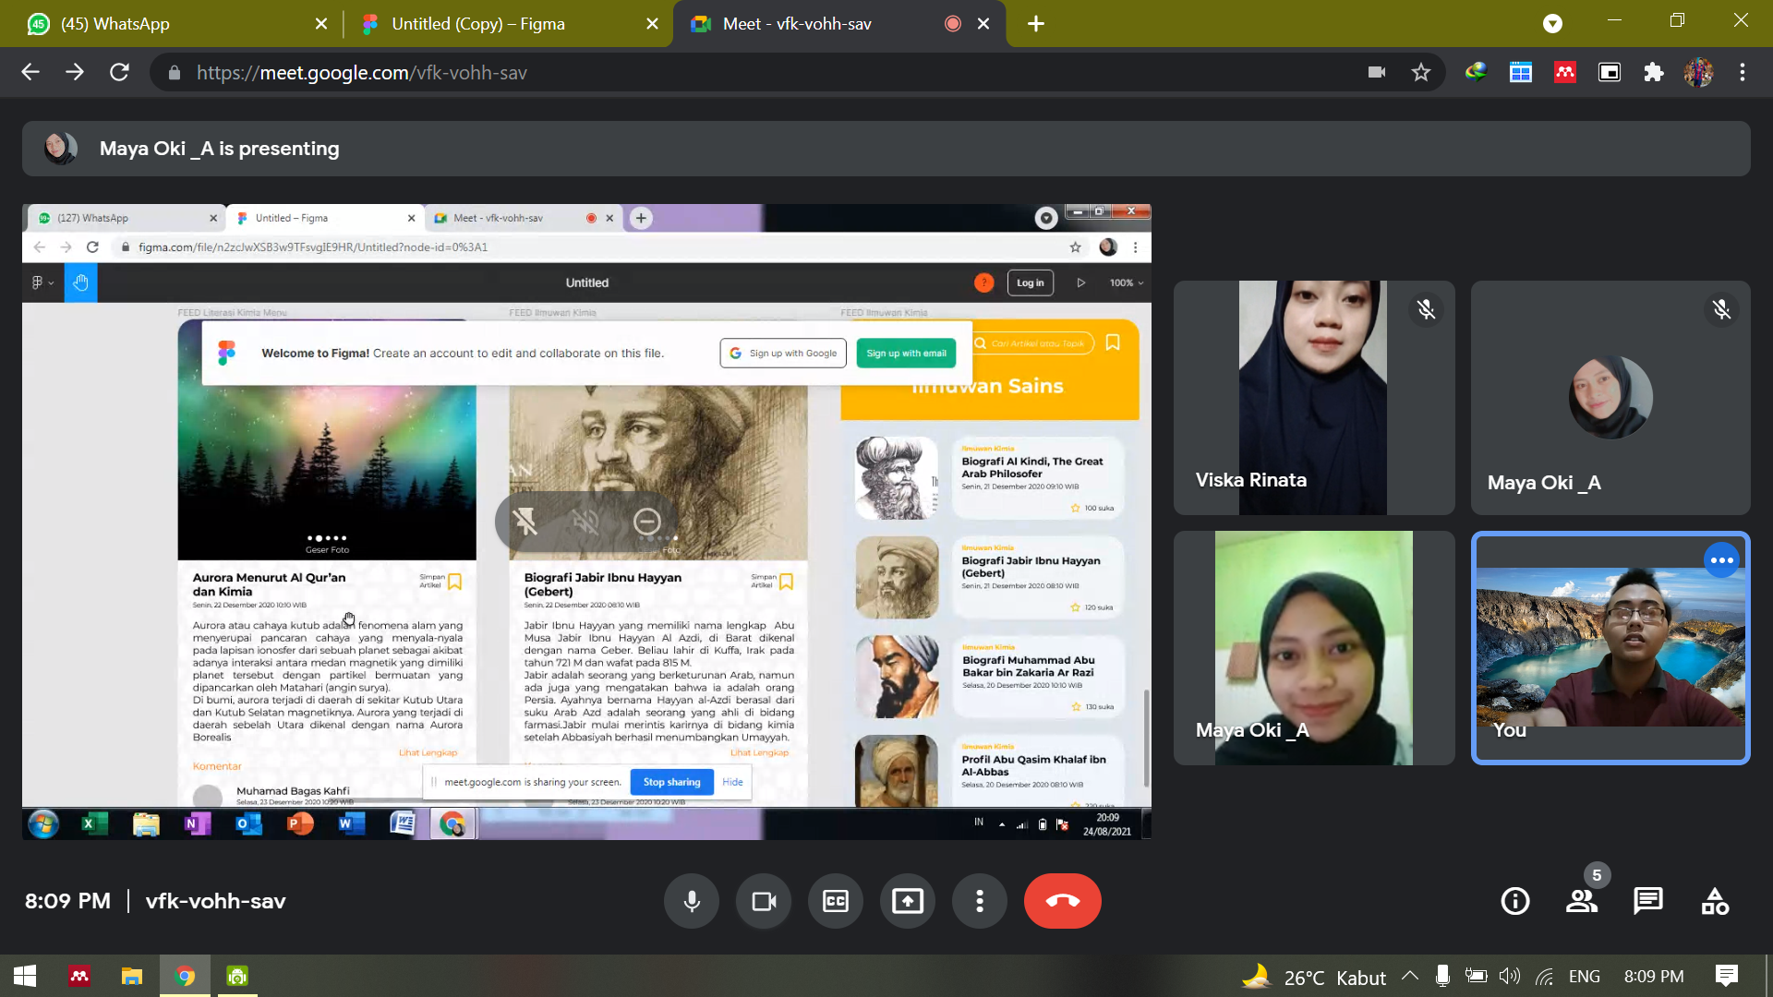The image size is (1773, 997).
Task: Open chat with everyone icon
Action: [1648, 901]
